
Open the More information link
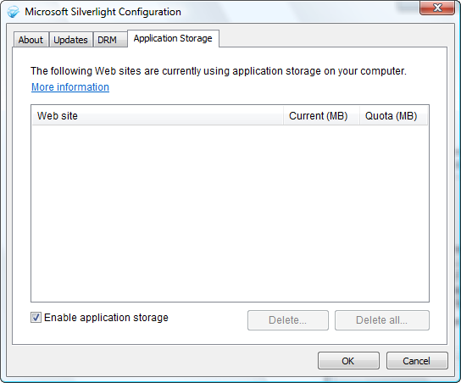point(70,87)
